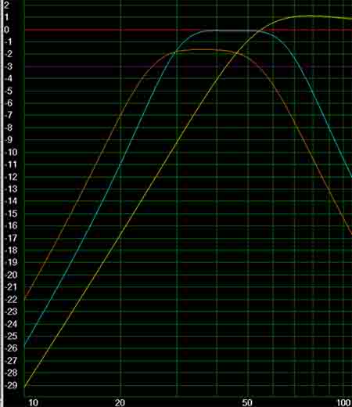The width and height of the screenshot is (352, 407).
Task: Click the -20 dB y-axis label
Action: [11, 275]
